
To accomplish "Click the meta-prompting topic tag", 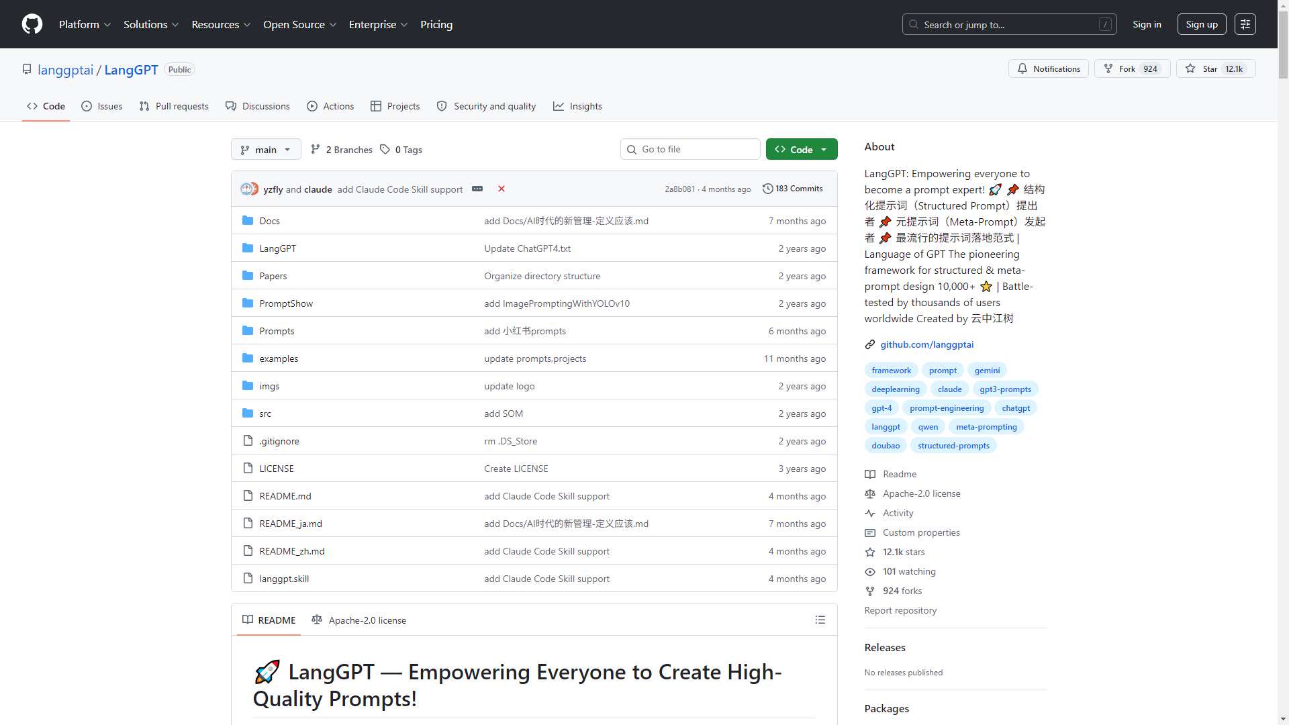I will point(986,427).
